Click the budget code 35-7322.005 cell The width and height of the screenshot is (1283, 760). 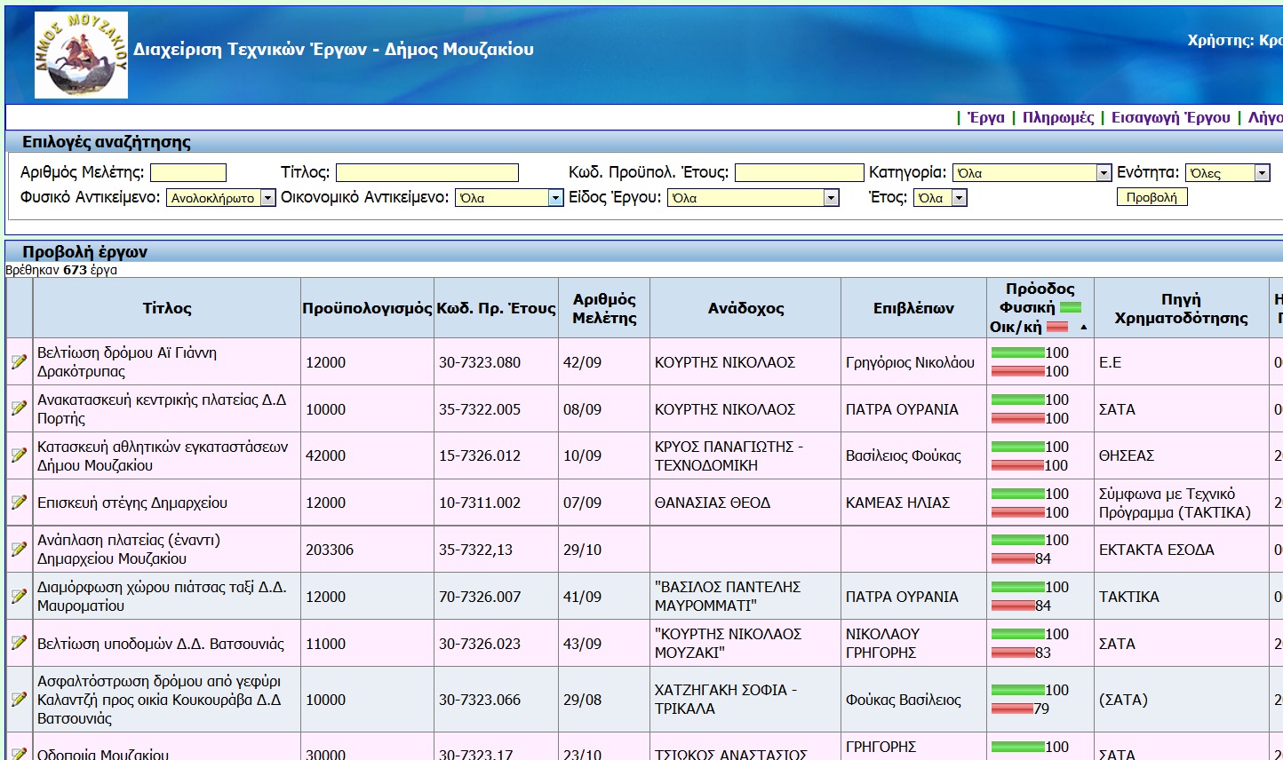[497, 409]
